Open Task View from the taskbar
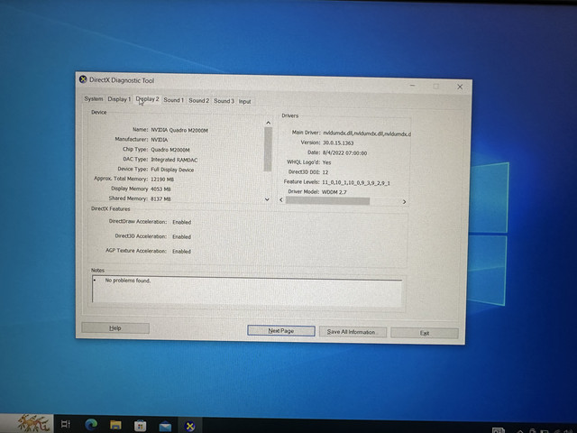The image size is (577, 433). [66, 424]
